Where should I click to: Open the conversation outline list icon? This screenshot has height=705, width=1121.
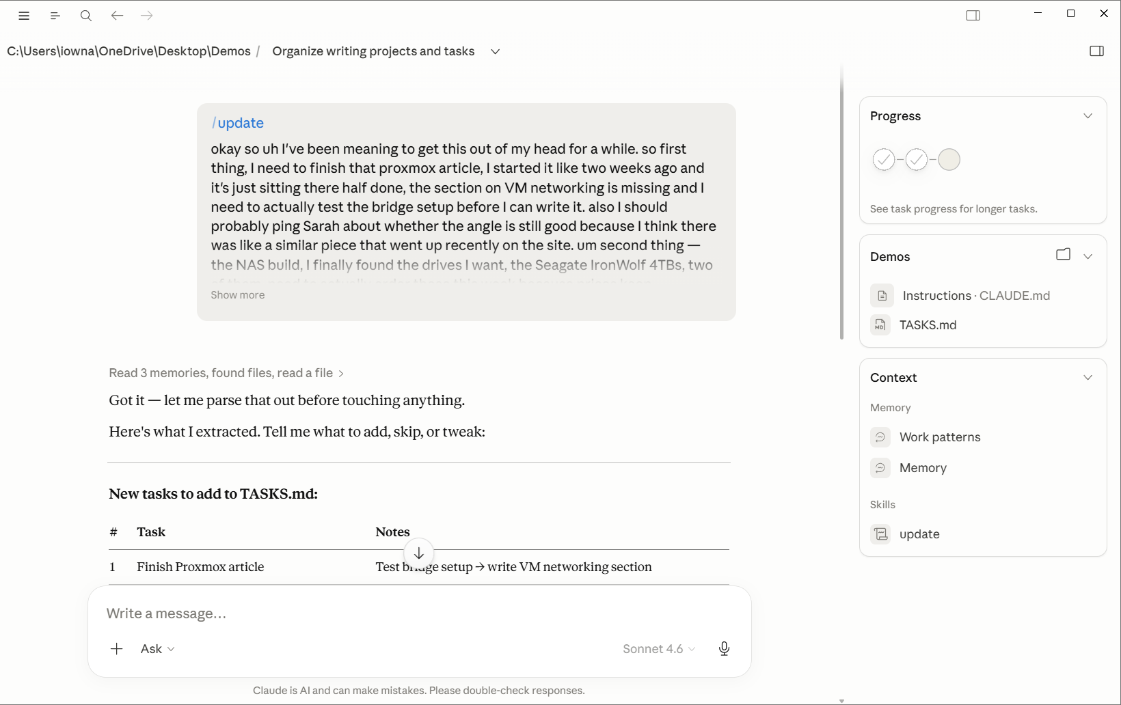click(x=55, y=16)
